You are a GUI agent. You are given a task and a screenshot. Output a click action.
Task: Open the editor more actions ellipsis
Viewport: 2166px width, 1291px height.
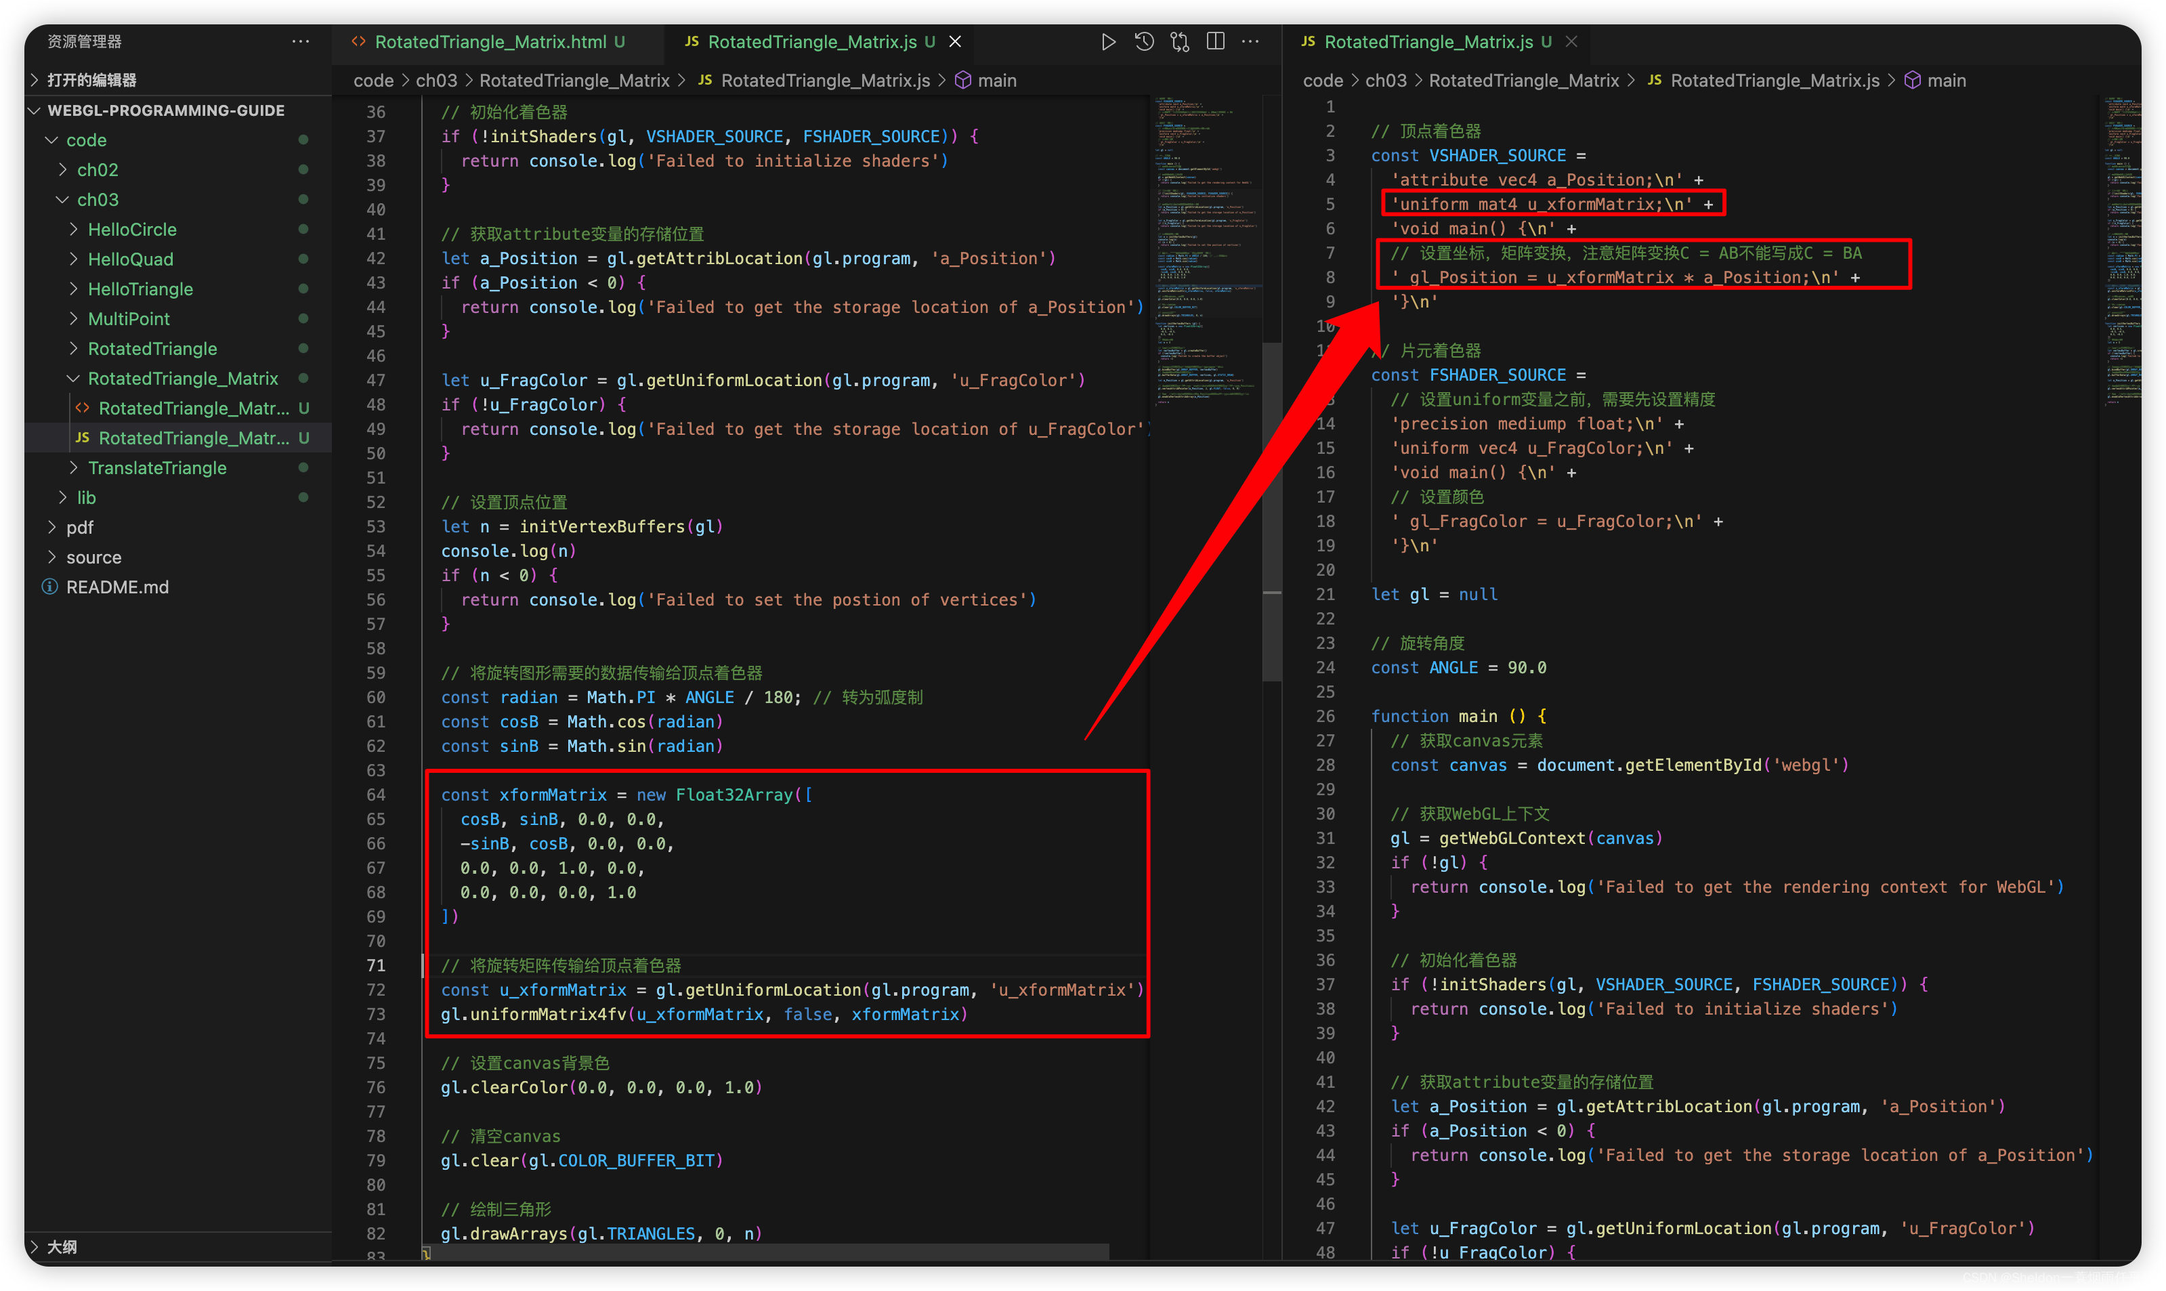(1250, 42)
